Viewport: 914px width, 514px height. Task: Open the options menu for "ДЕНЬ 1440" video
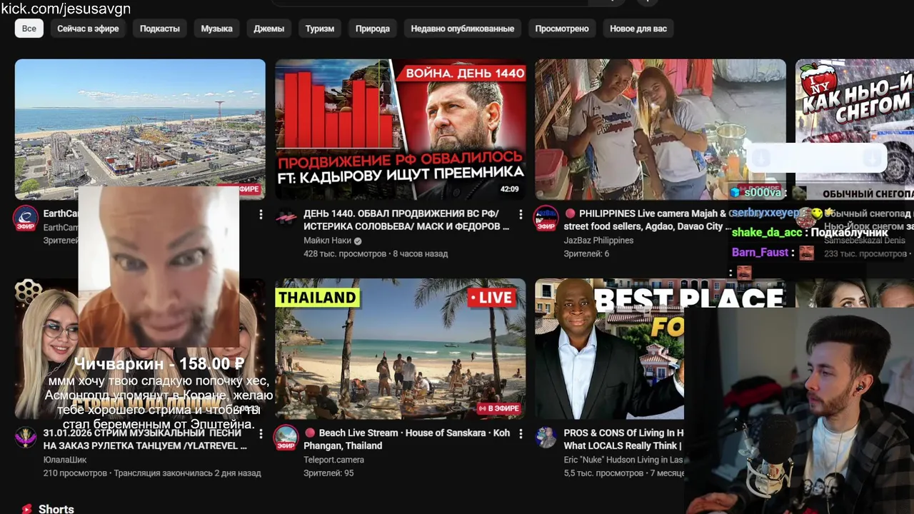[521, 214]
